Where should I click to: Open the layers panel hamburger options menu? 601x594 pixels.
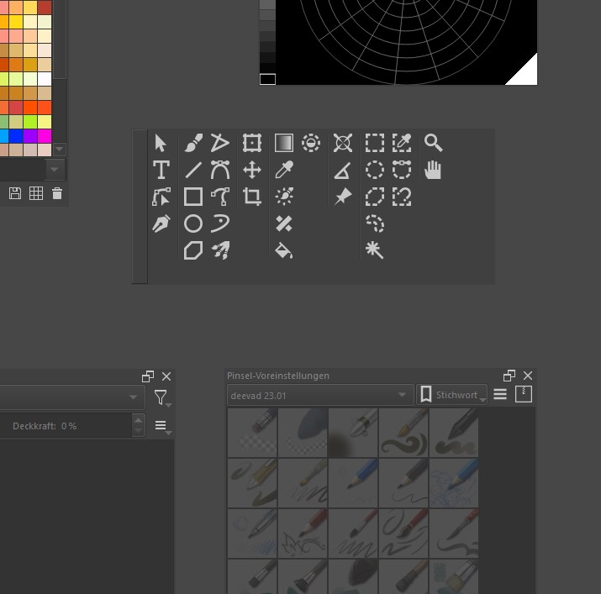coord(161,426)
